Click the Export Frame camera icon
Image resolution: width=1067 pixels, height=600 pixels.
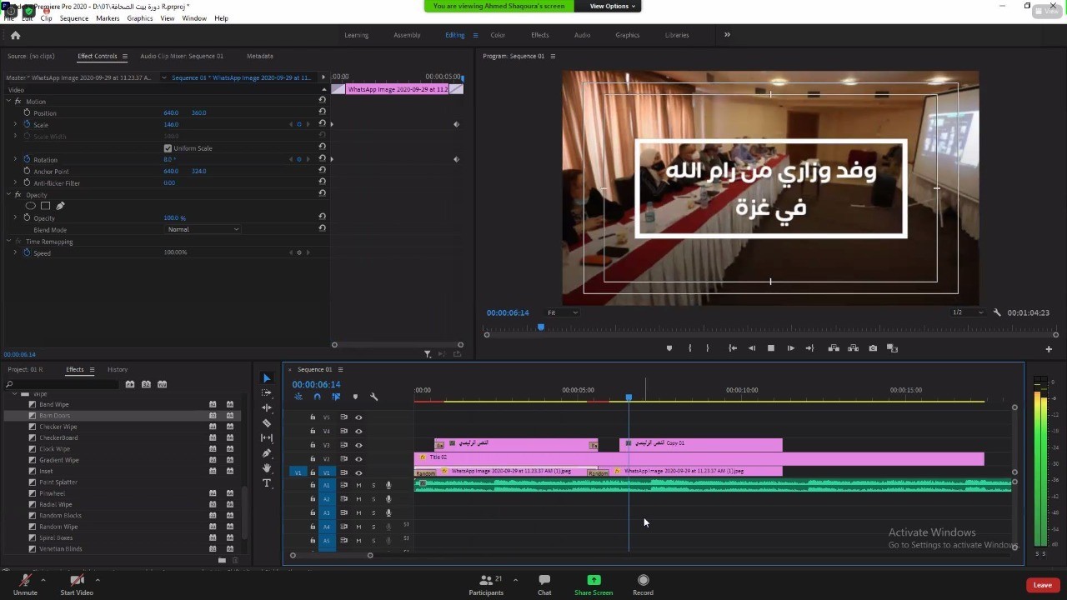coord(873,348)
